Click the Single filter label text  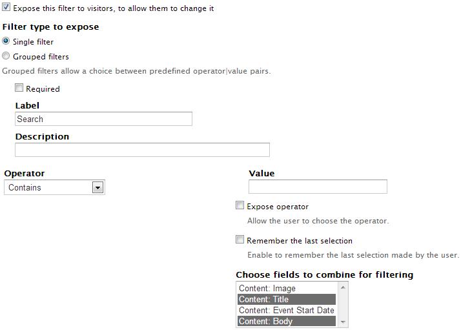pyautogui.click(x=33, y=42)
